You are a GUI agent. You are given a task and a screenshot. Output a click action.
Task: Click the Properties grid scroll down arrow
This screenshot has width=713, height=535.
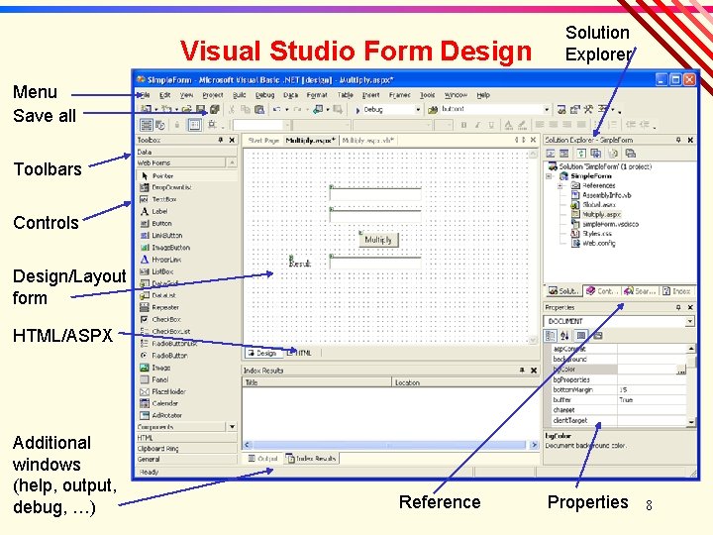691,422
